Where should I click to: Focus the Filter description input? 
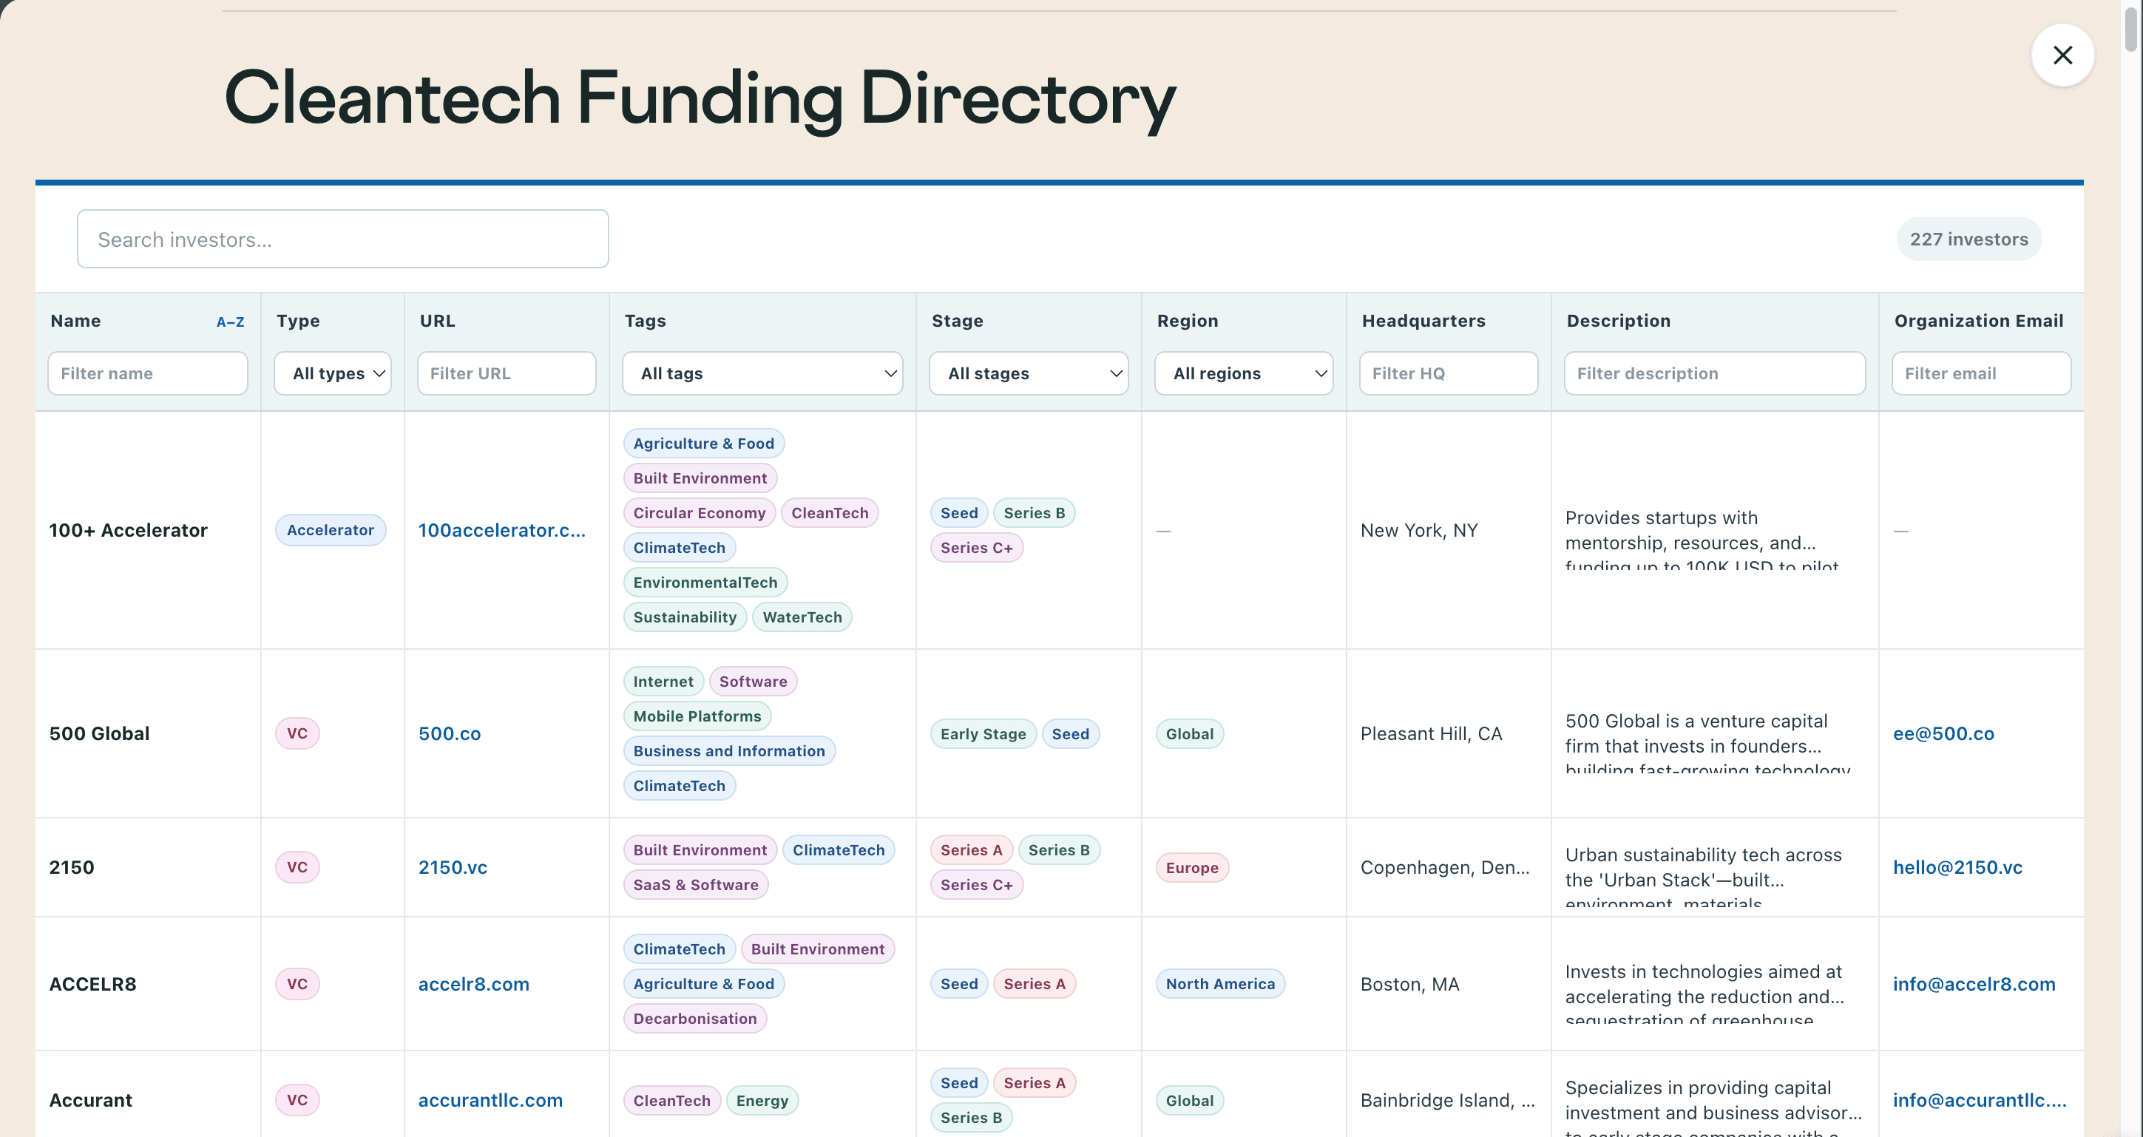1715,373
